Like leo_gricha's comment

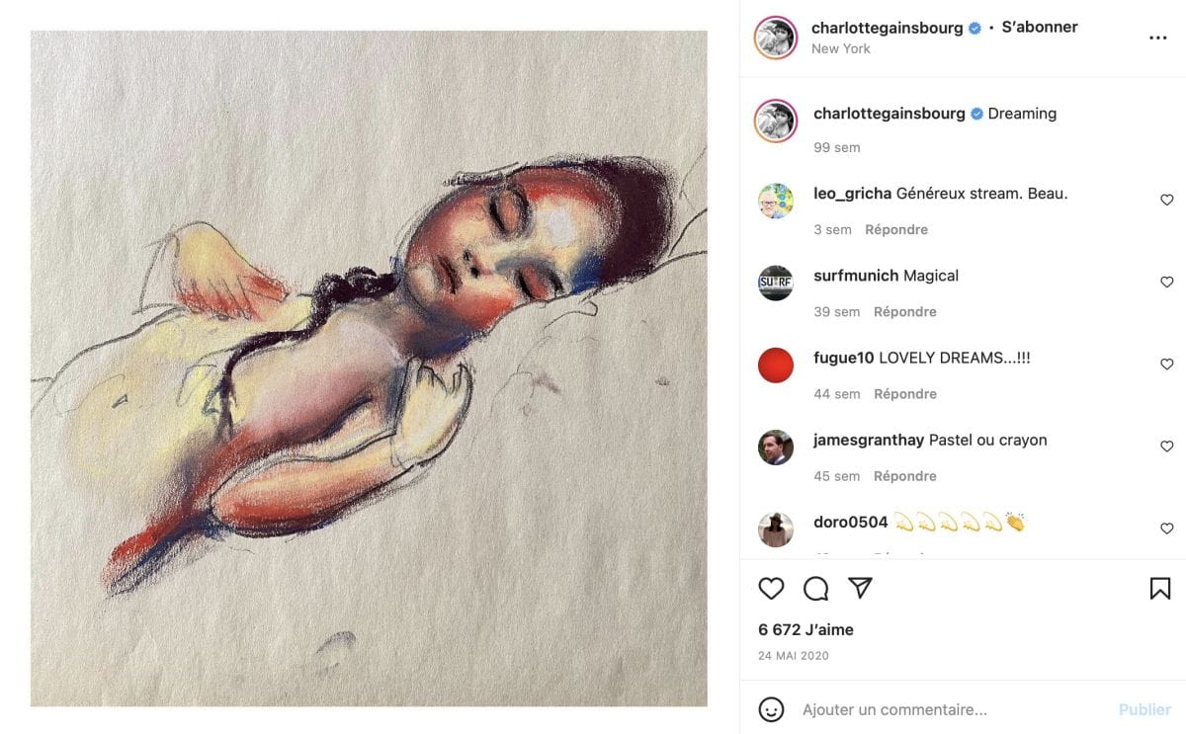(x=1166, y=201)
